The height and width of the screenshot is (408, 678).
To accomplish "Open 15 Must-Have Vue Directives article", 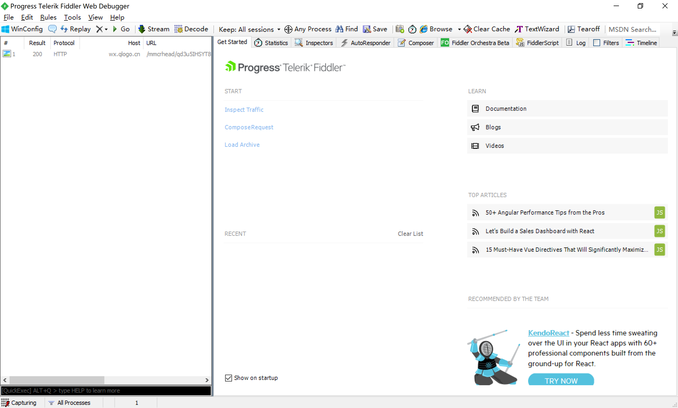I will click(567, 250).
